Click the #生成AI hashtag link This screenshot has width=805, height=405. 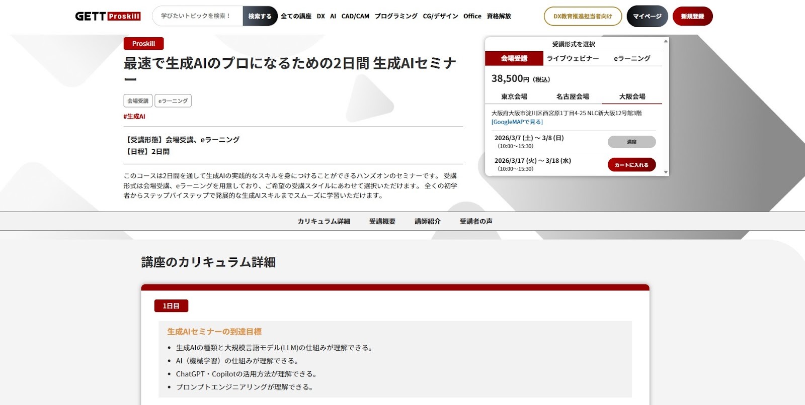(134, 117)
